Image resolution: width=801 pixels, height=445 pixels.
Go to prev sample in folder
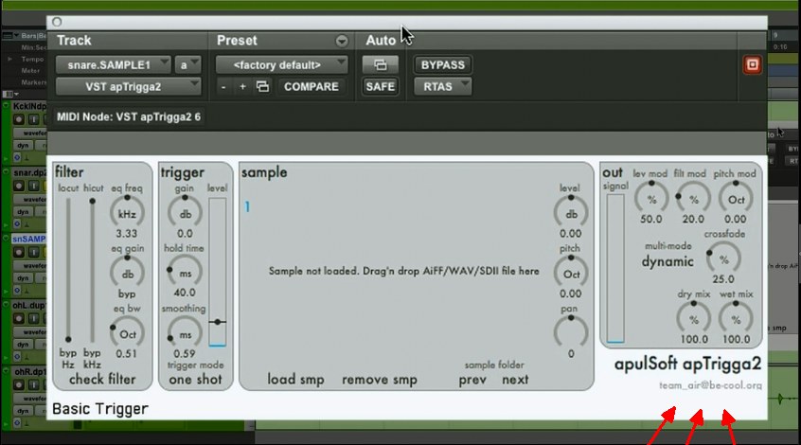pyautogui.click(x=472, y=380)
